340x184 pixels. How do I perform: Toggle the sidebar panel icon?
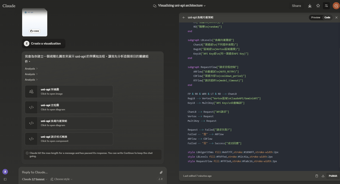coord(5,179)
